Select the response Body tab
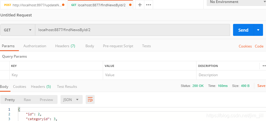This screenshot has height=121, width=266. click(x=4, y=87)
